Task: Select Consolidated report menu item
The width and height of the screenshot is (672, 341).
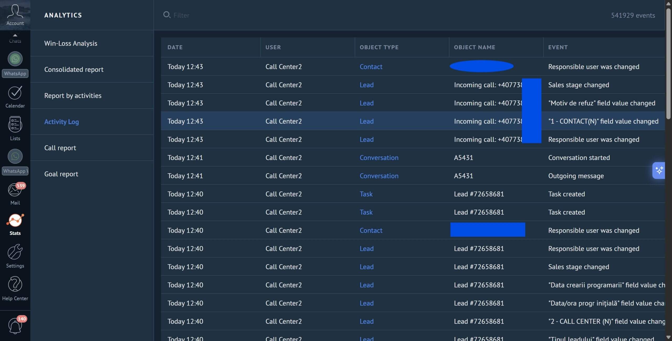Action: (x=74, y=70)
